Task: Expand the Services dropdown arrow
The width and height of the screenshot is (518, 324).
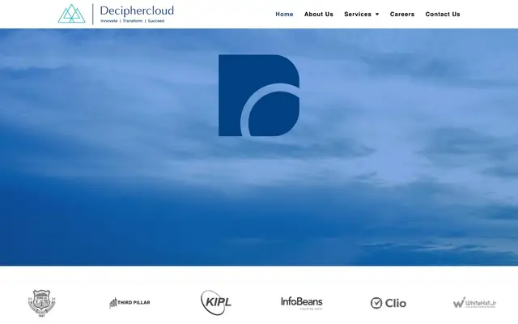Action: [x=377, y=15]
